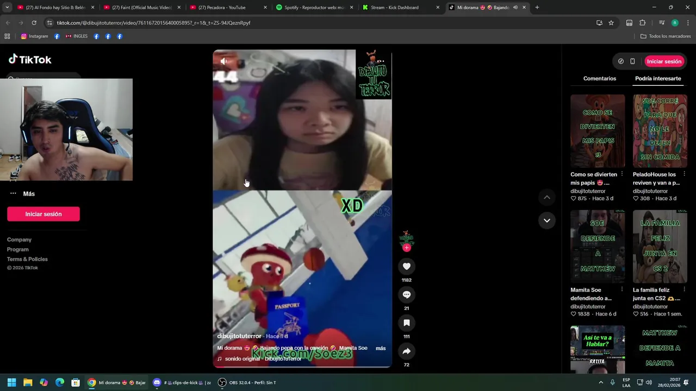Image resolution: width=696 pixels, height=391 pixels.
Task: Open the Chrome extensions puzzle icon
Action: pos(642,23)
